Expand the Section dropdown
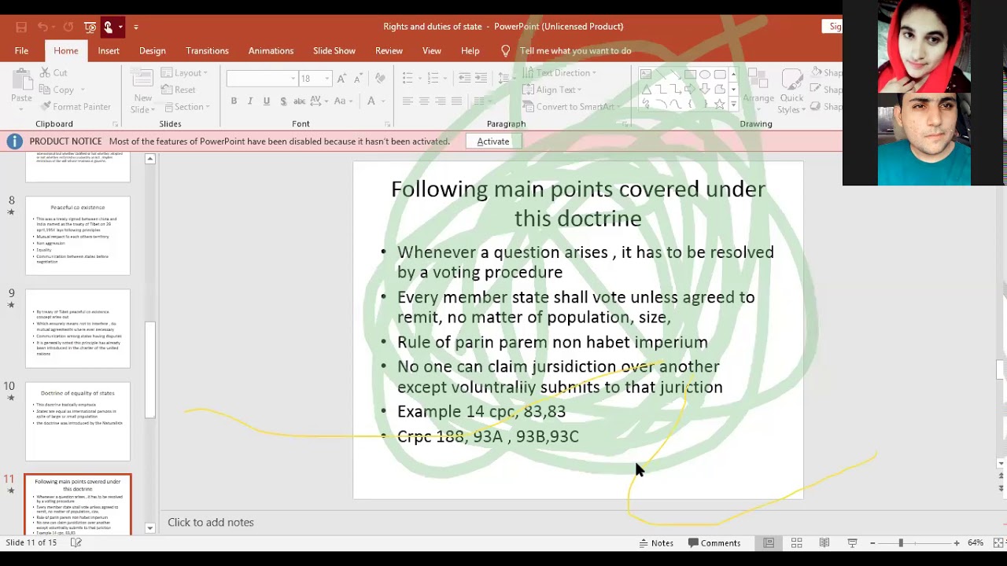 (186, 107)
